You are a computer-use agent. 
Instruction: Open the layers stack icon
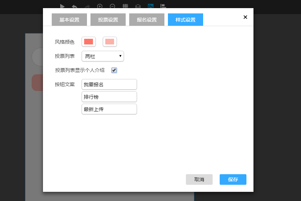coord(138,6)
